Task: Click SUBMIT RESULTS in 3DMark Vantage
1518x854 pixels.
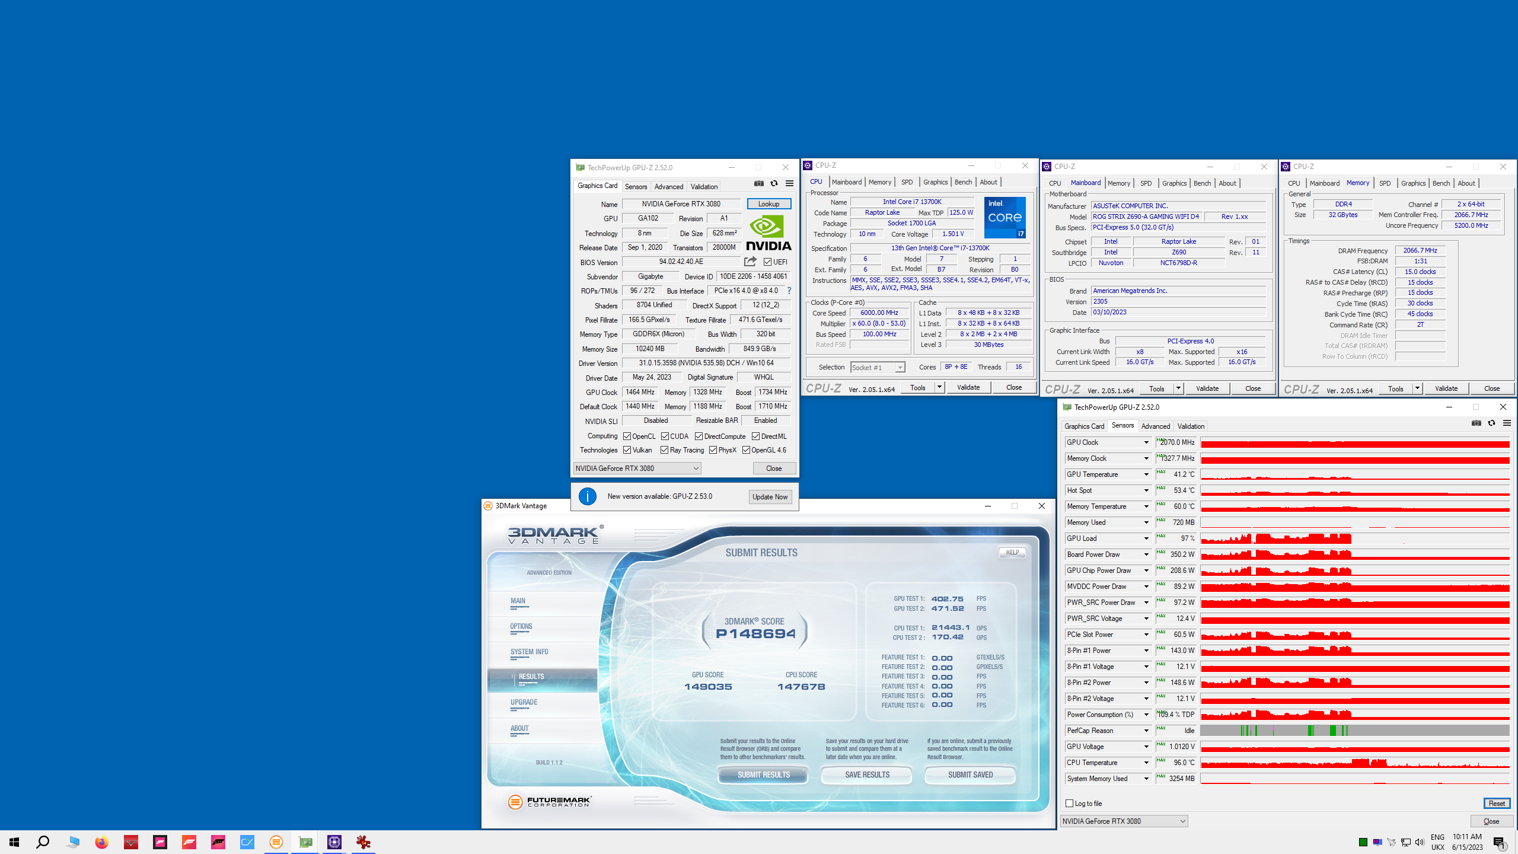Action: [x=763, y=775]
